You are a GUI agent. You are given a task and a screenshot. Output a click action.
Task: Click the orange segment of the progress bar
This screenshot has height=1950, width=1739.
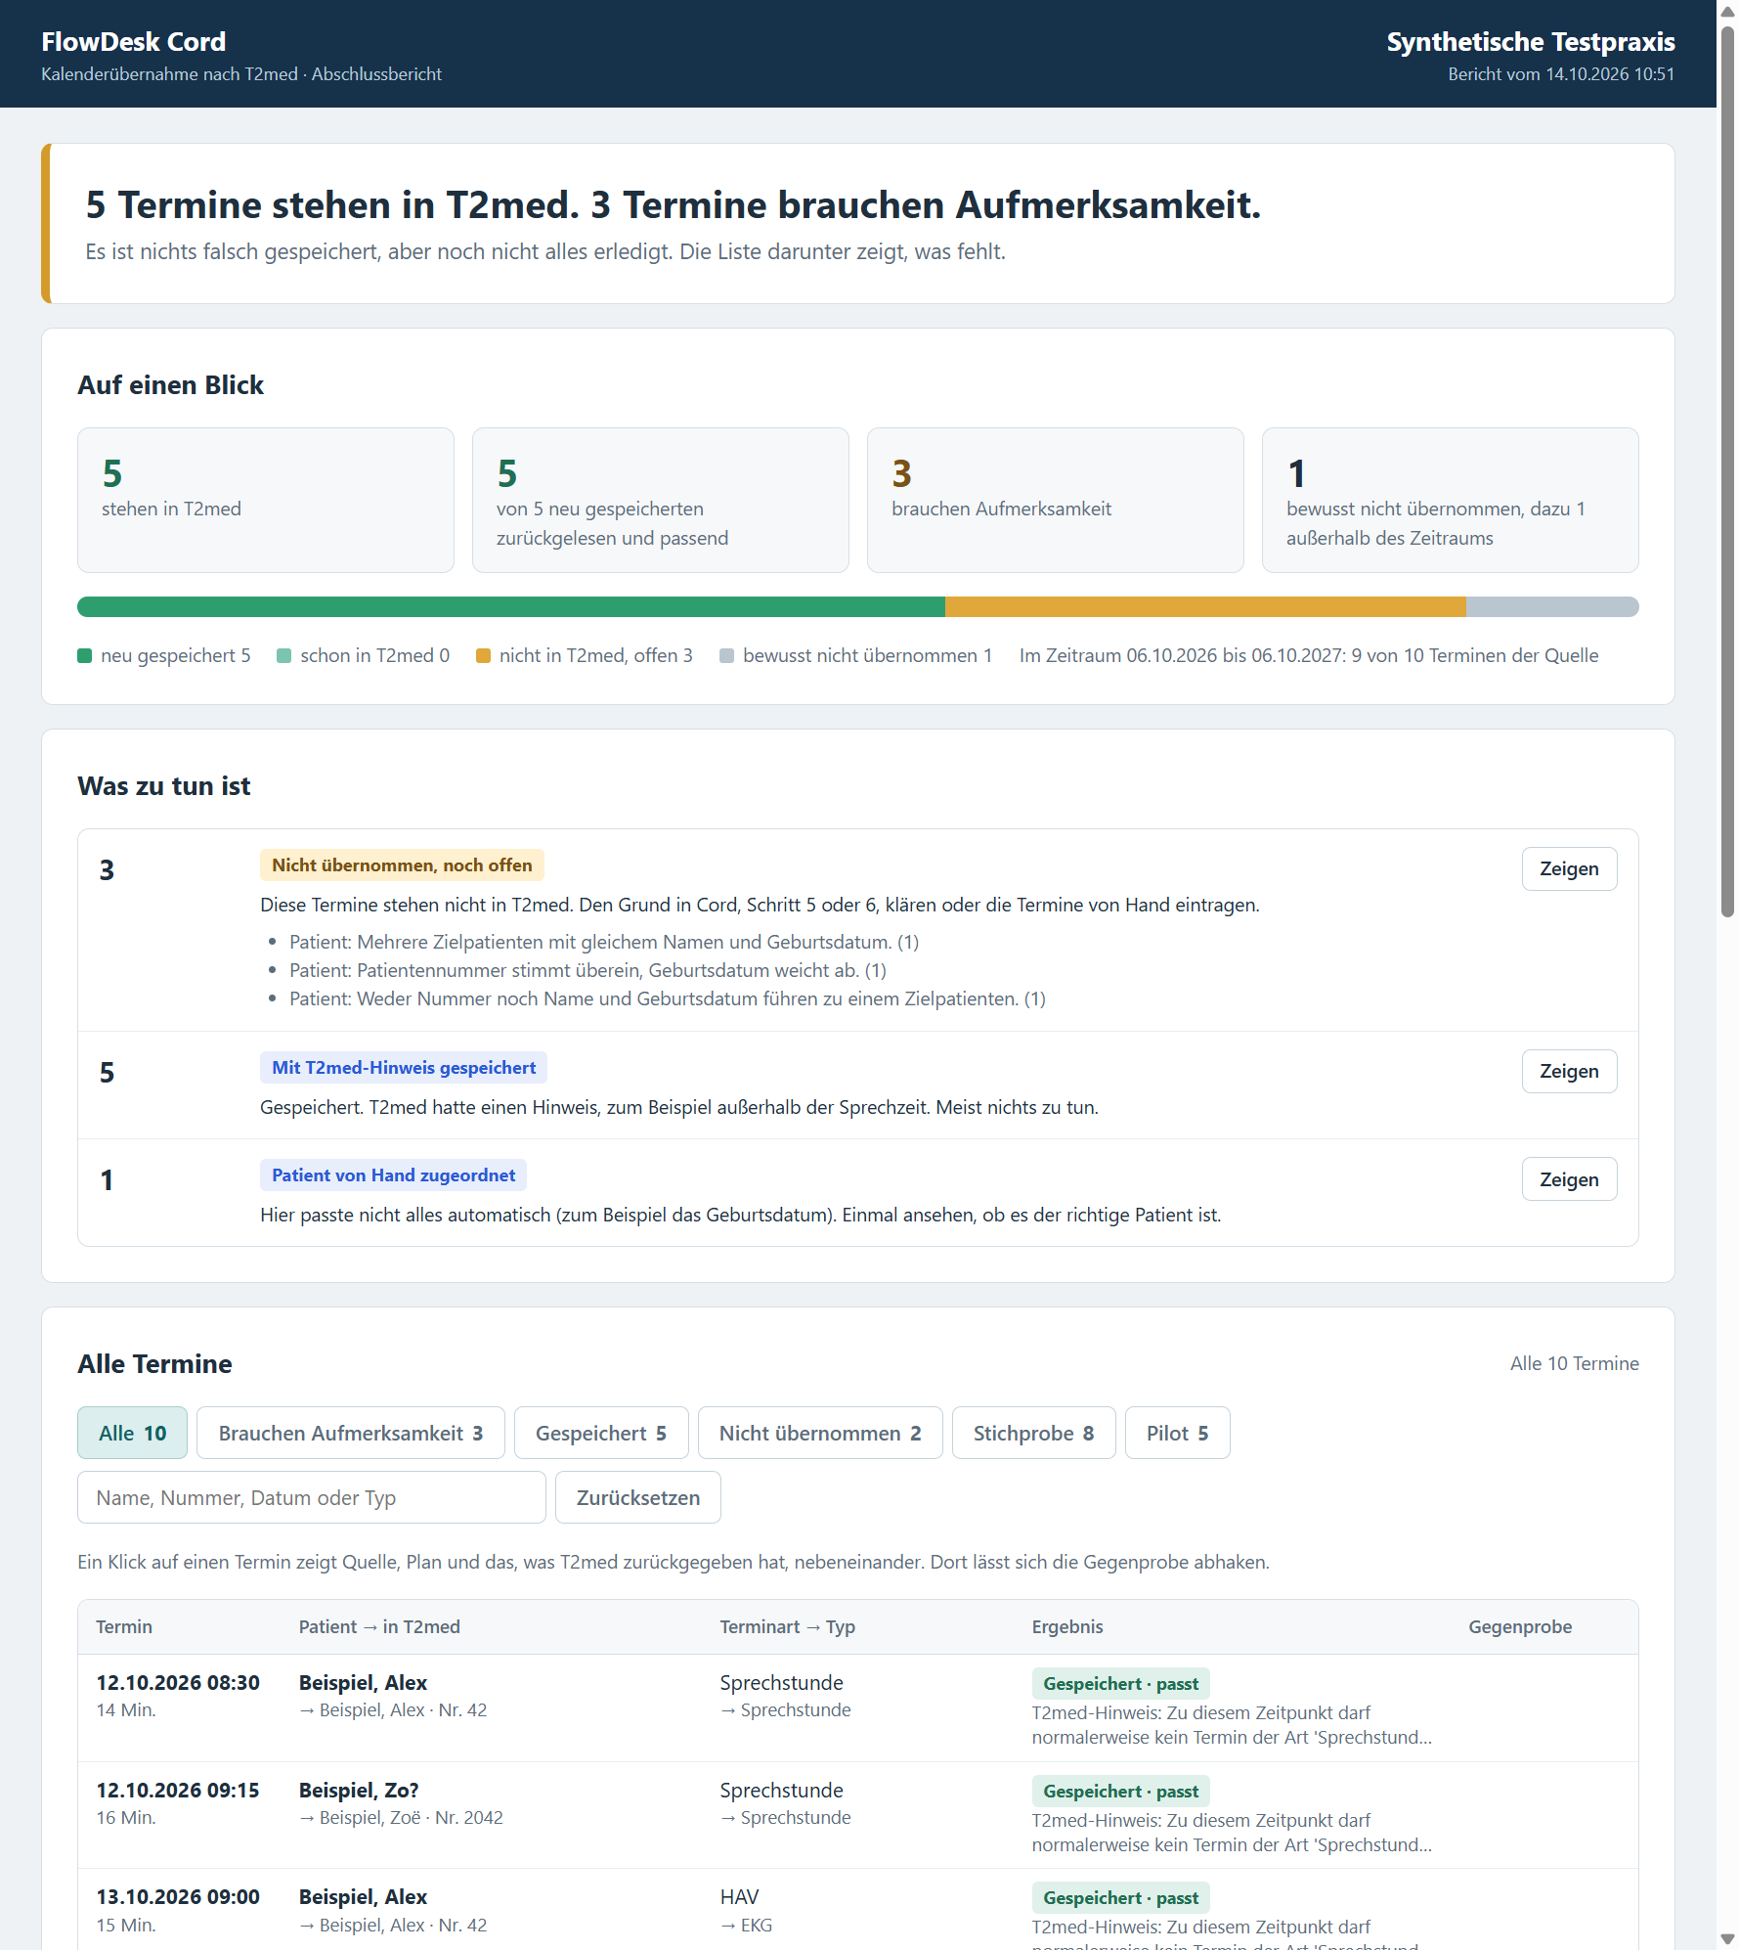(1205, 606)
